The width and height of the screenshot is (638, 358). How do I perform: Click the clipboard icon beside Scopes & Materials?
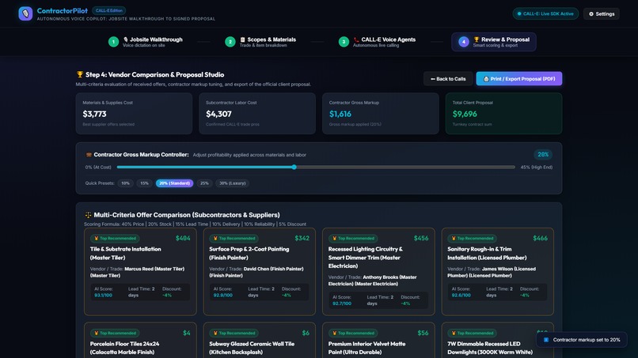242,40
